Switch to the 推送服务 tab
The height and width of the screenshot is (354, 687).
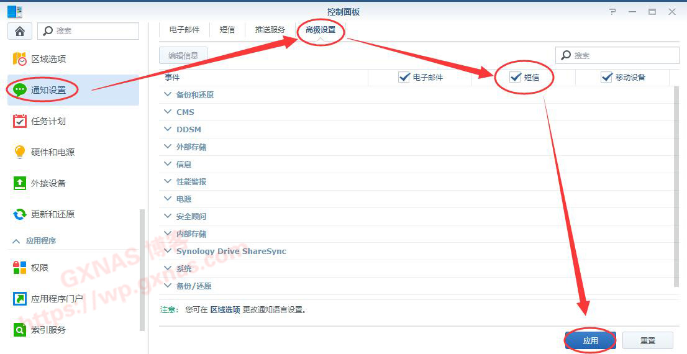tap(270, 30)
